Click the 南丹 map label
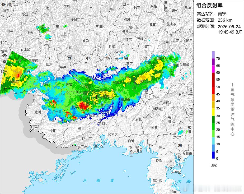 point(67,7)
